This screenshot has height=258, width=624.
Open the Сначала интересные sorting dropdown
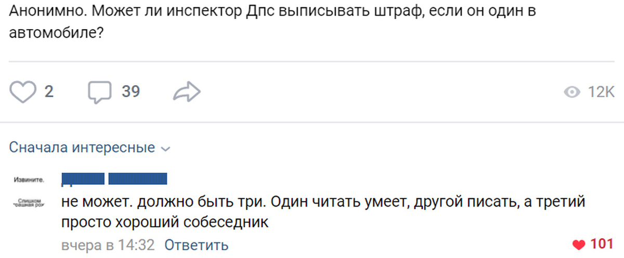82,148
